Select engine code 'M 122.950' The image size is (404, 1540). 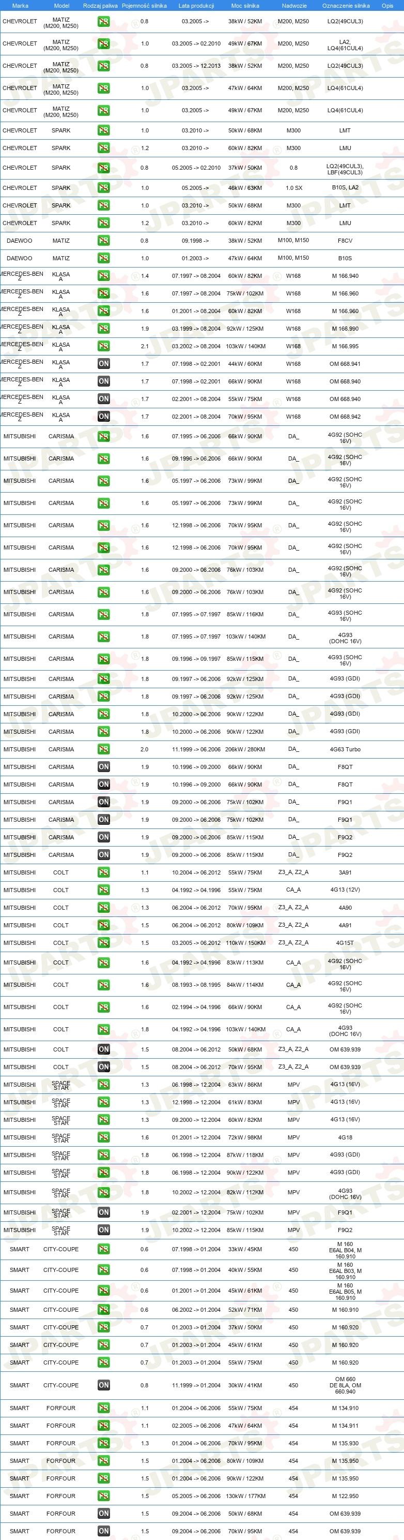click(x=345, y=1497)
